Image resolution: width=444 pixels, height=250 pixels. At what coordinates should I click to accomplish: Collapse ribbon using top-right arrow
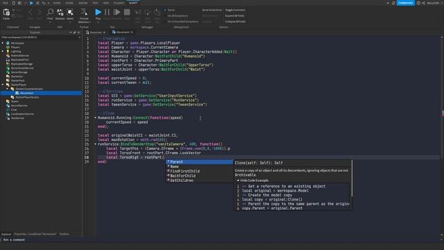coord(388,3)
